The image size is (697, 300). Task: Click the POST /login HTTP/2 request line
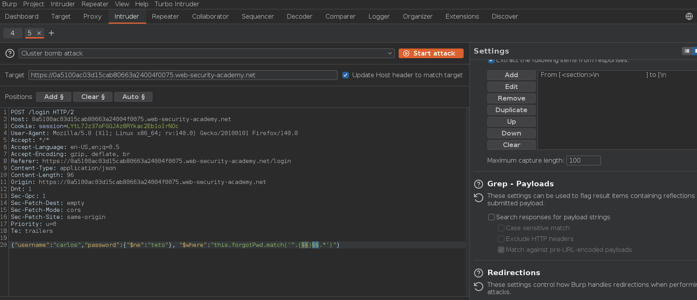coord(42,112)
